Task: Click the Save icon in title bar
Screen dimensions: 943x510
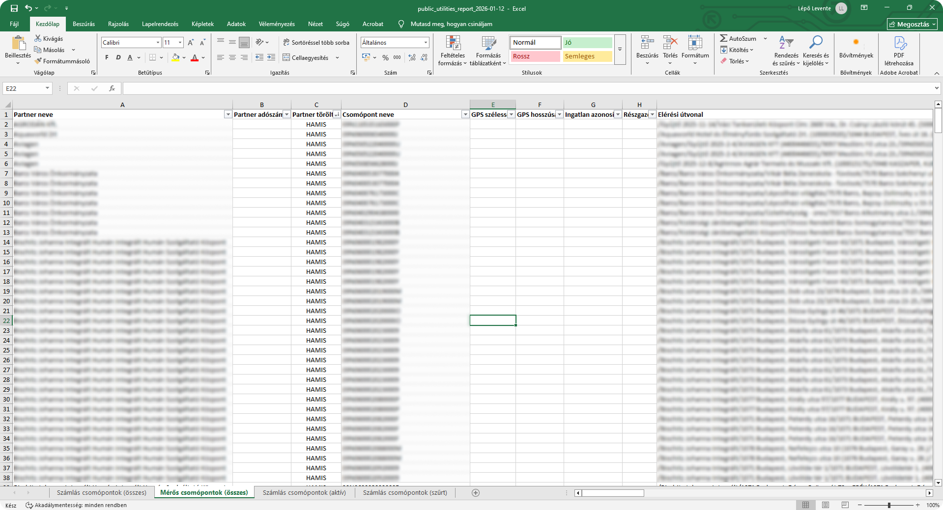Action: coord(14,8)
